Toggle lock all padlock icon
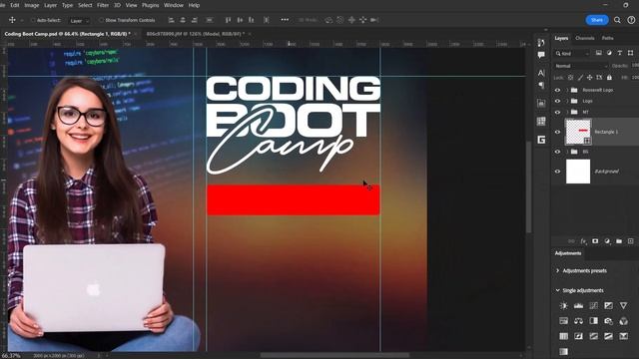The width and height of the screenshot is (639, 359). [609, 78]
